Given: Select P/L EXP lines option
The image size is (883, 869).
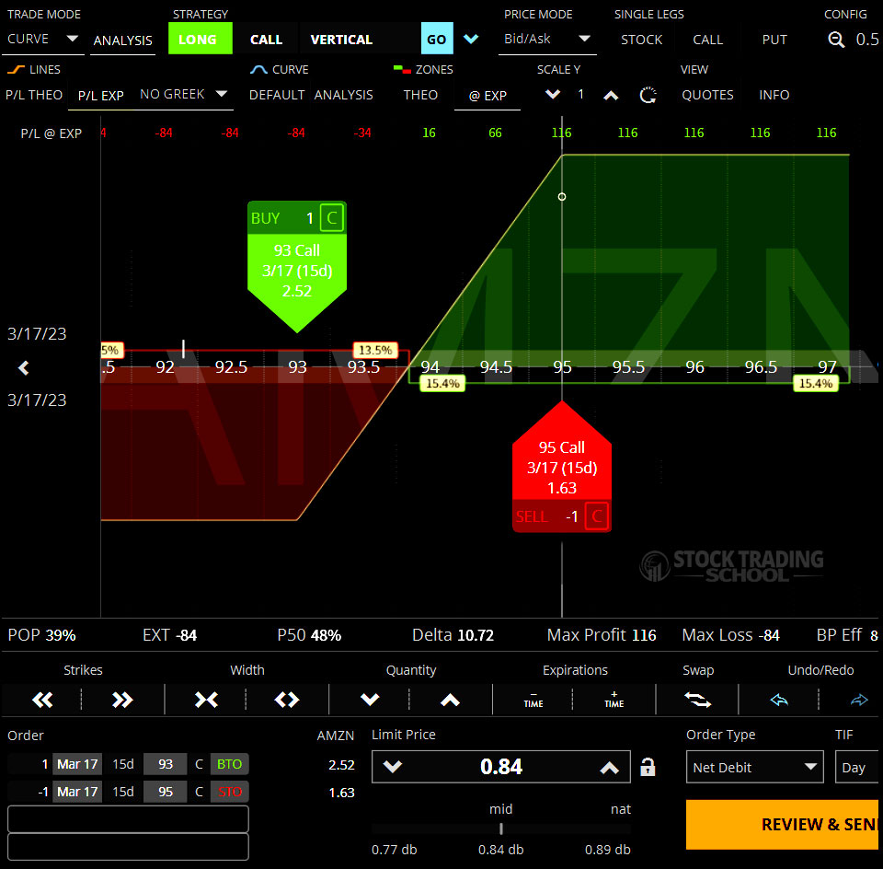Looking at the screenshot, I should pos(101,95).
